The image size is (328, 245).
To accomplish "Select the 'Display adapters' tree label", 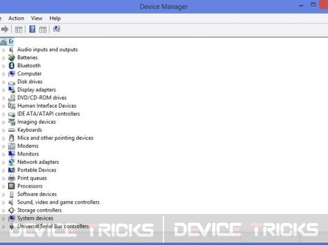I will [37, 90].
